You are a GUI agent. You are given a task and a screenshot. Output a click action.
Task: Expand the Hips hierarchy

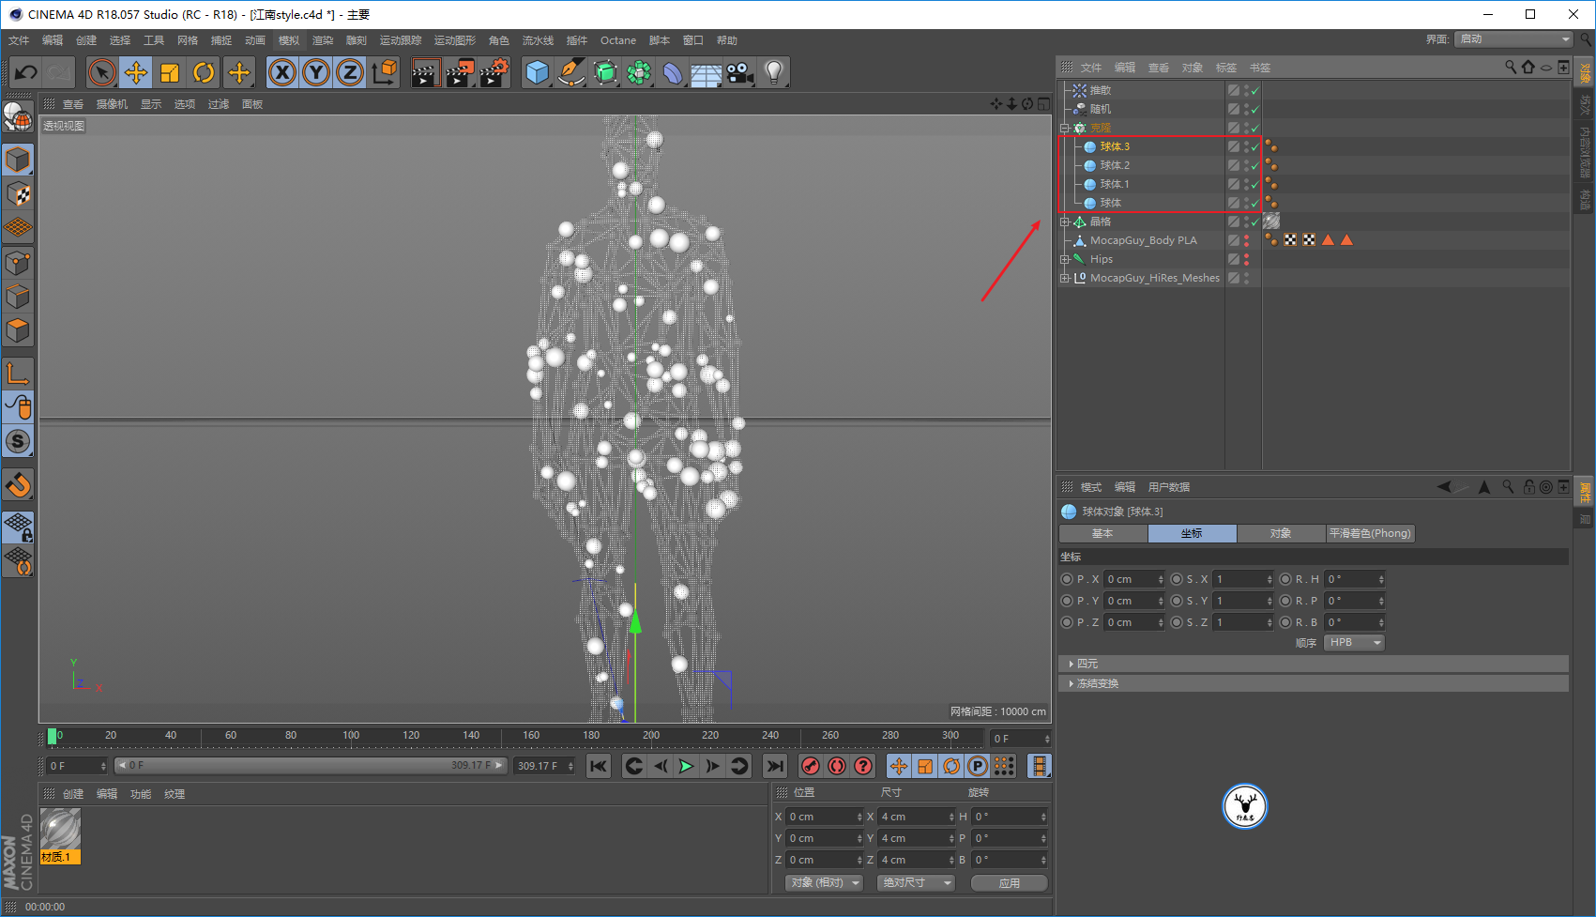(1065, 259)
